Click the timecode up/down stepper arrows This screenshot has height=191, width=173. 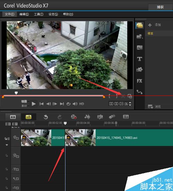[130, 104]
